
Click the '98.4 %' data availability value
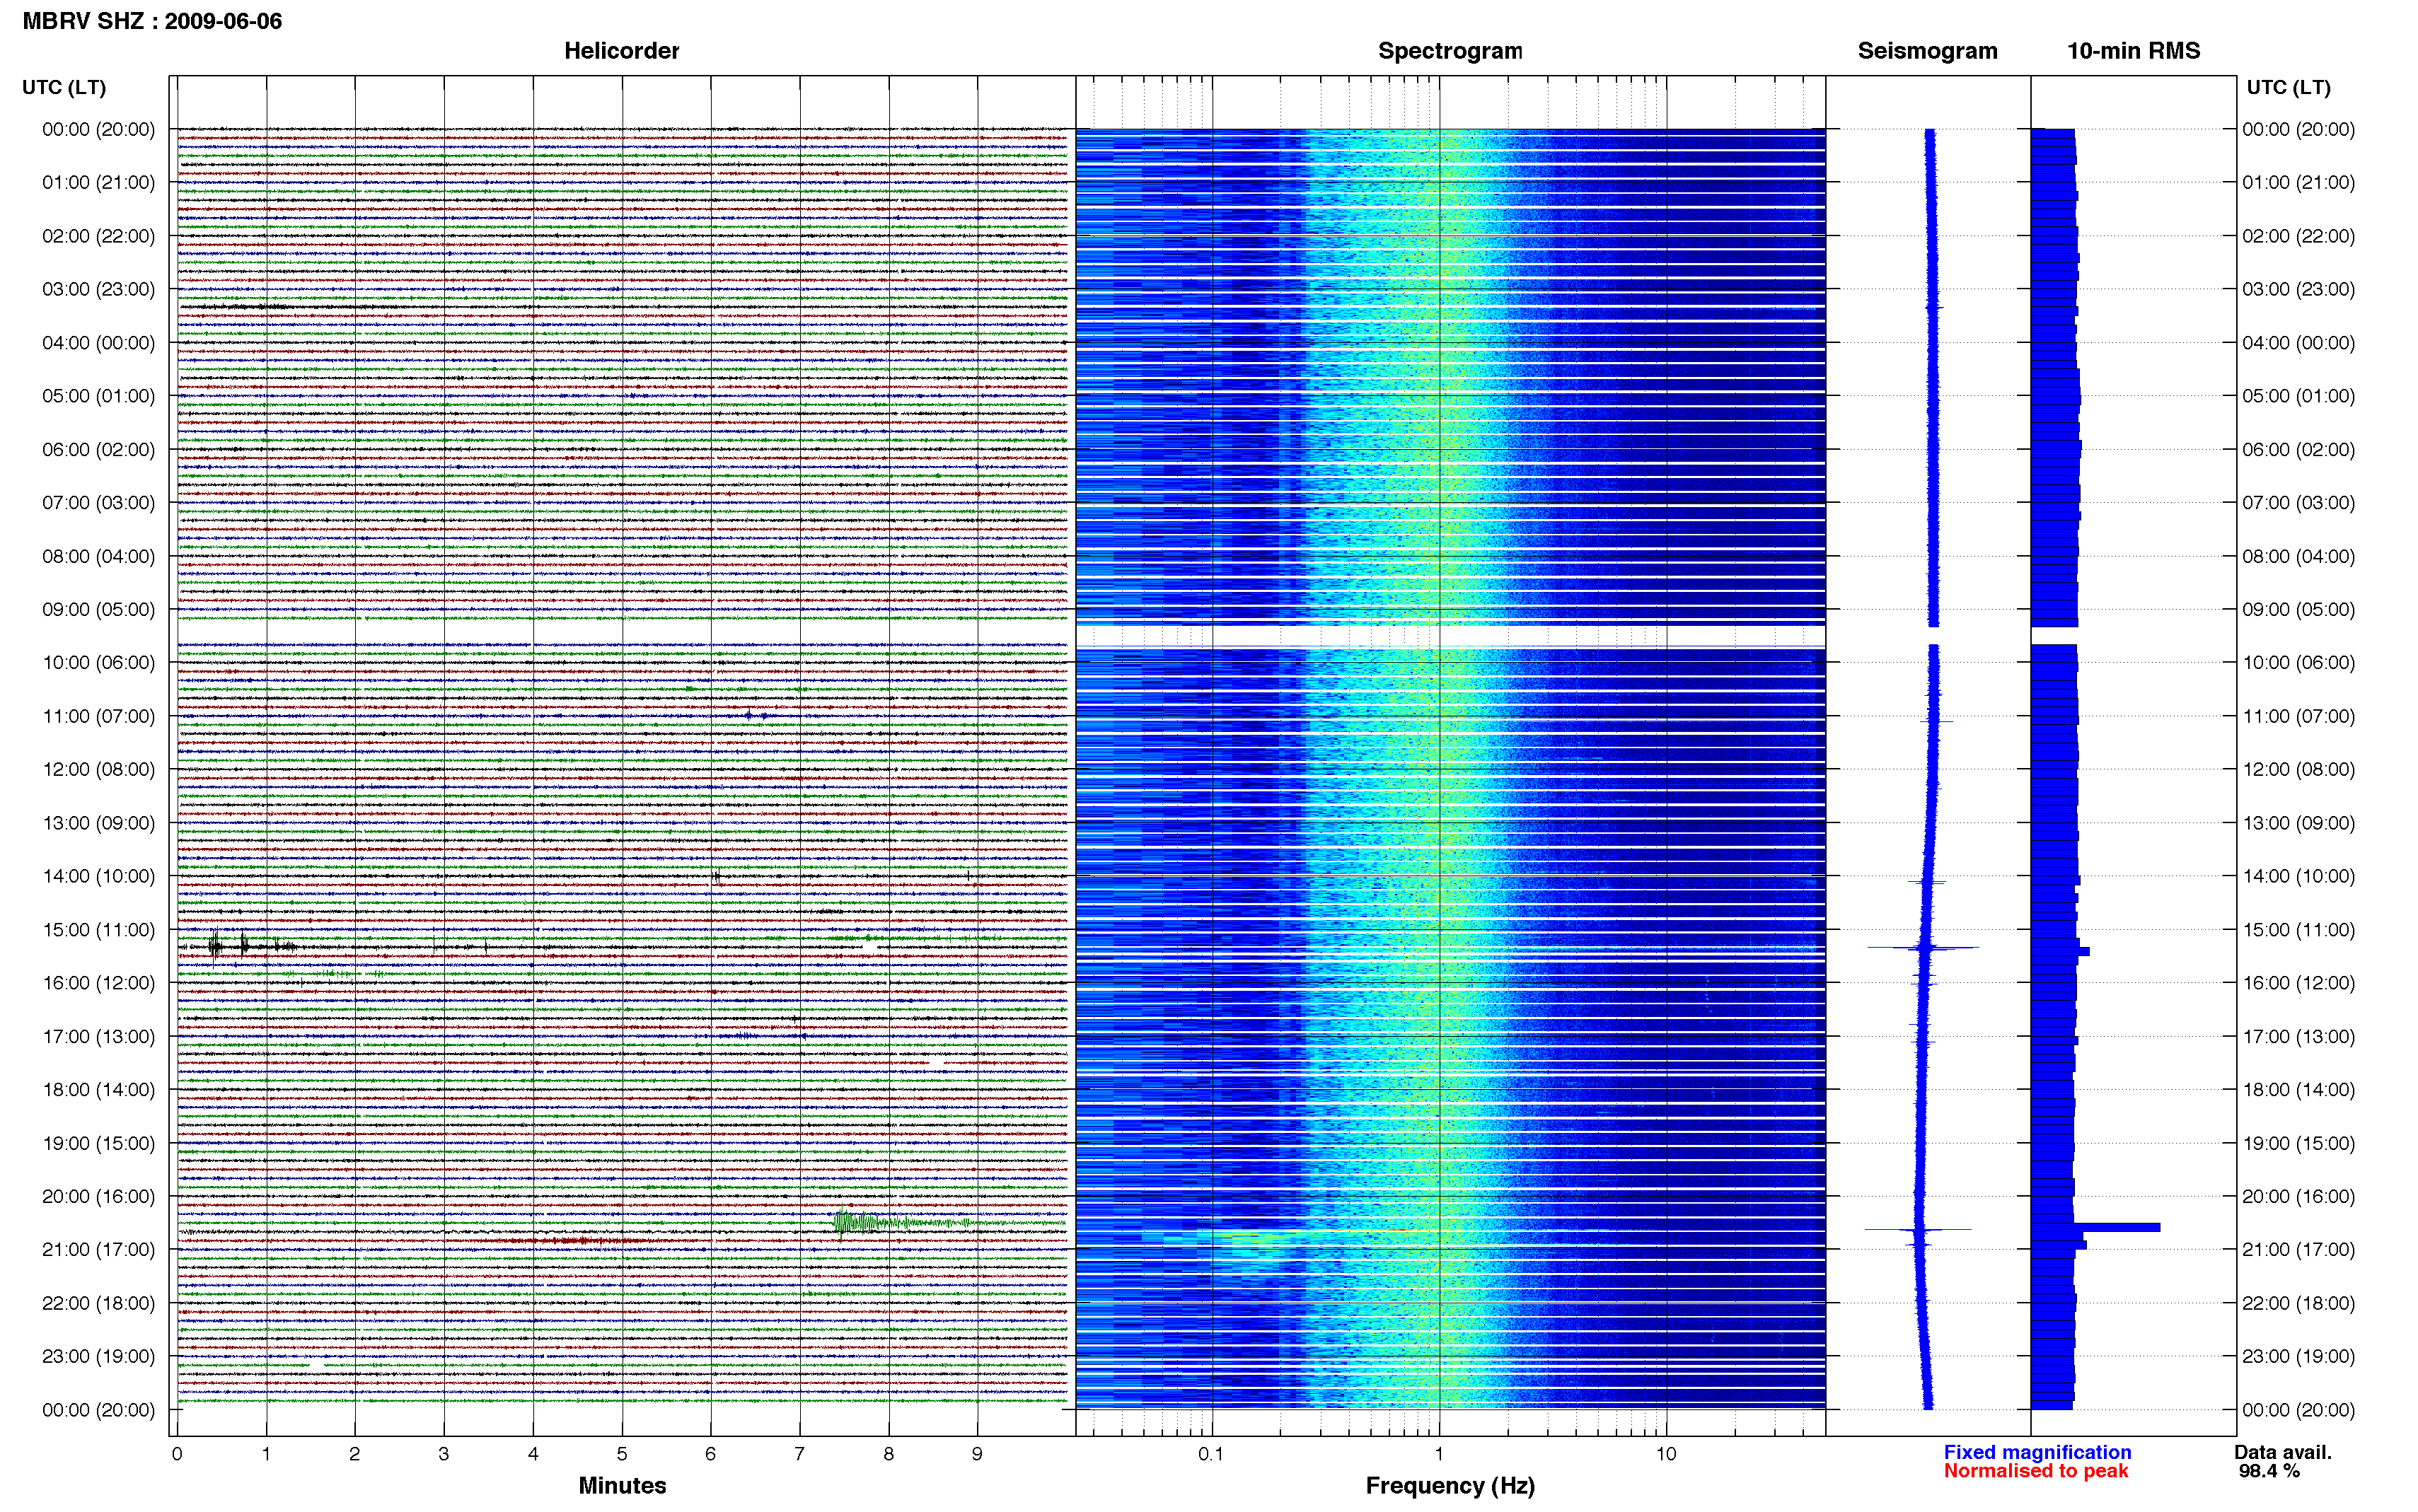2269,1471
